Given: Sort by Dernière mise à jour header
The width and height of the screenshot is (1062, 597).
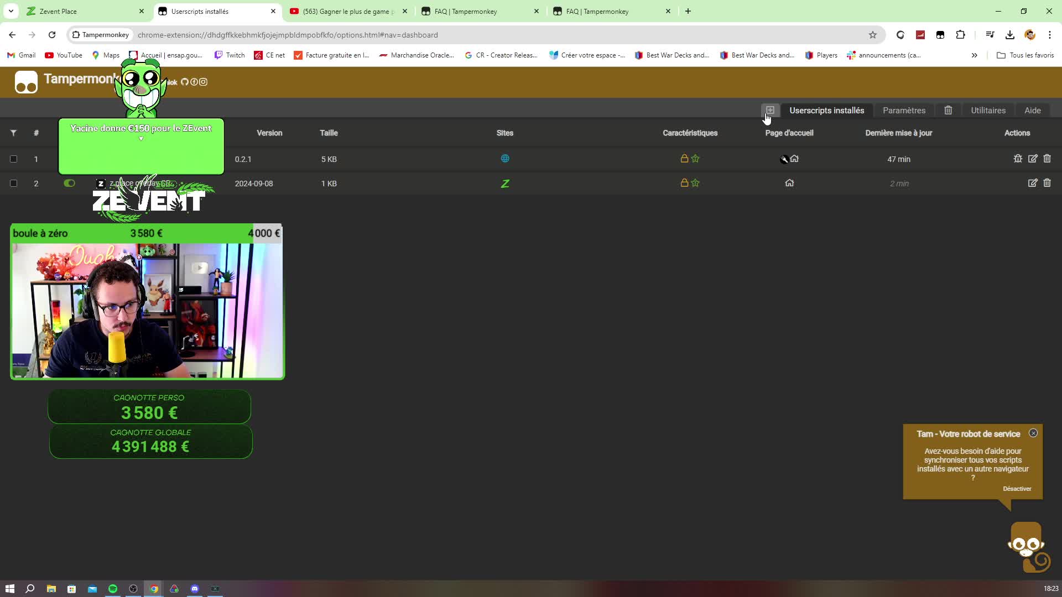Looking at the screenshot, I should pos(898,133).
